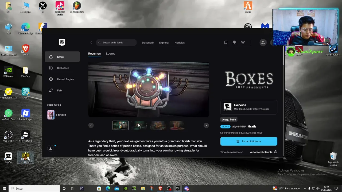Open the Descubrir store tab

click(x=148, y=43)
